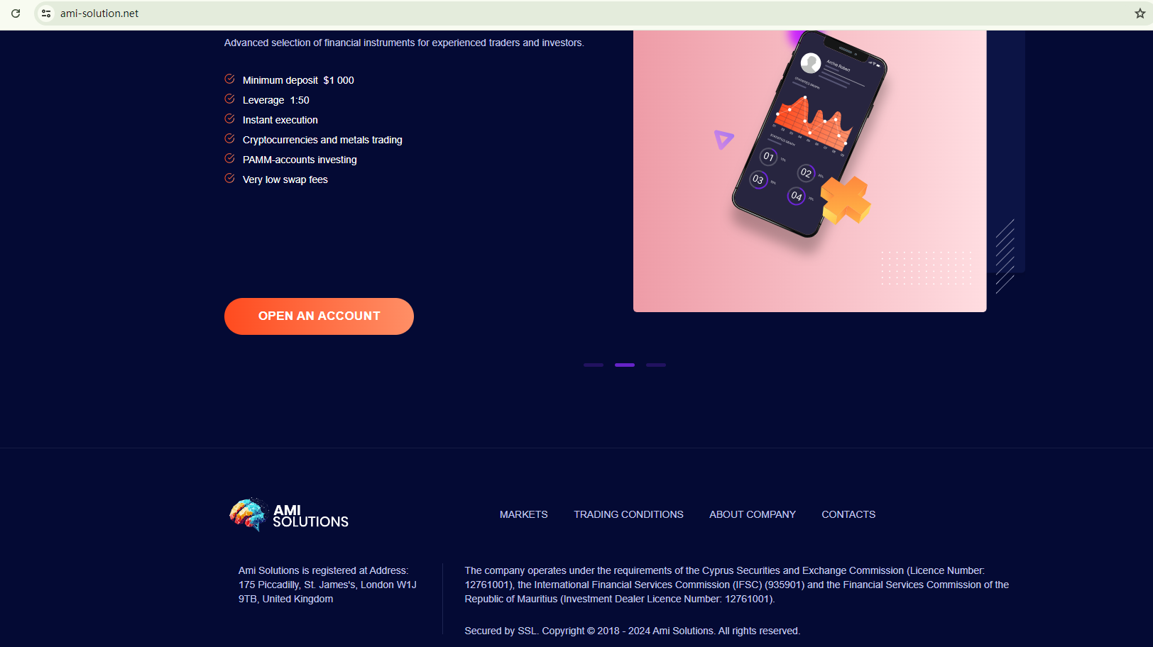The height and width of the screenshot is (647, 1153).
Task: Reload the page with the browser refresh icon
Action: point(16,13)
